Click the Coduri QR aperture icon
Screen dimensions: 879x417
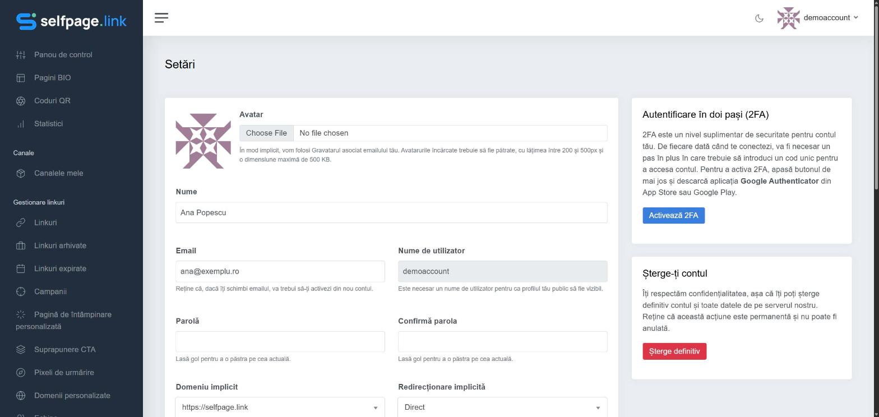pyautogui.click(x=21, y=101)
